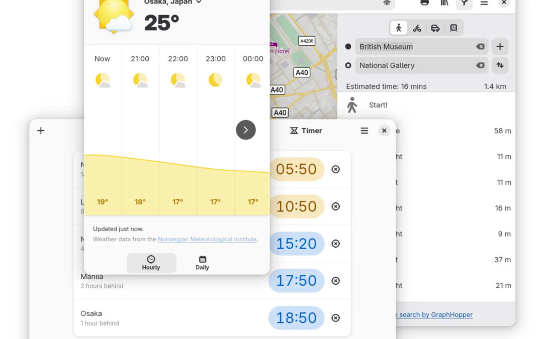Expand the Osaka, Japan location dropdown

tap(173, 2)
